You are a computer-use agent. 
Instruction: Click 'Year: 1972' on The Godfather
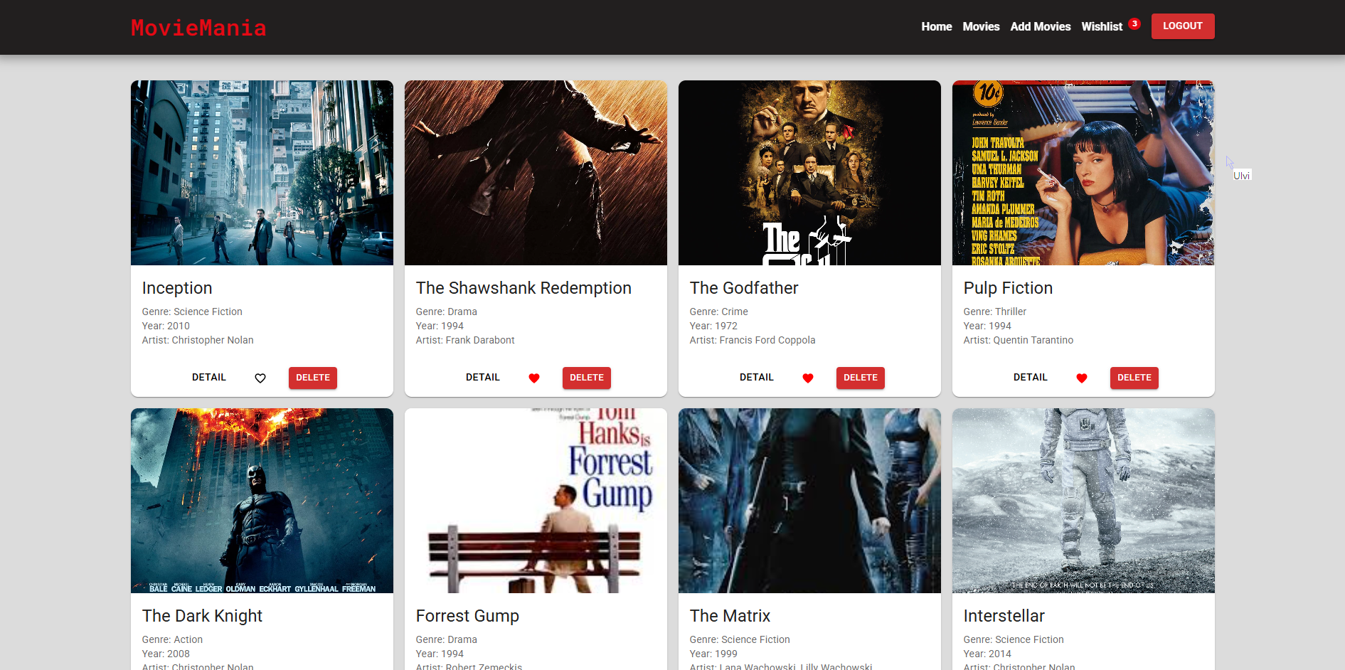(x=713, y=326)
